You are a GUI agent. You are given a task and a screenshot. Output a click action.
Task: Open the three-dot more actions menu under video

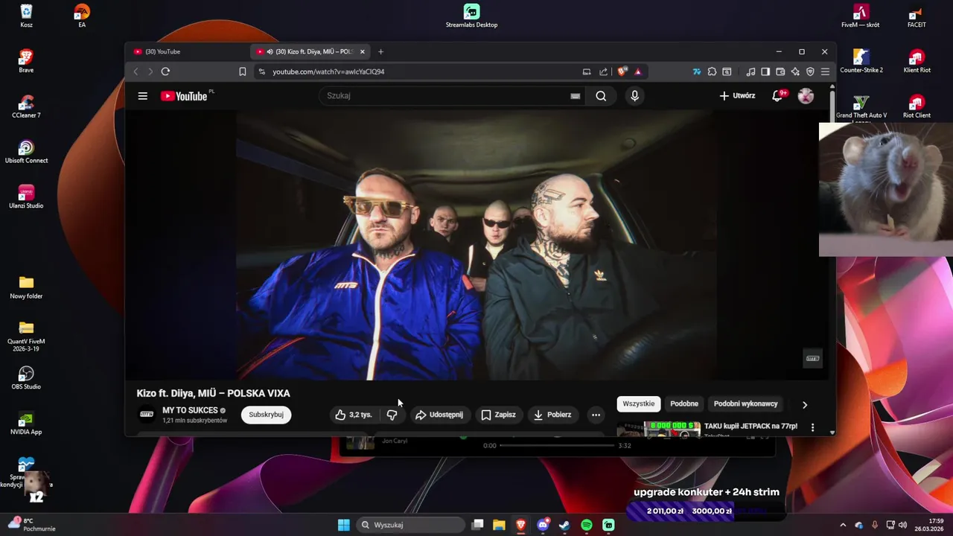click(x=596, y=415)
